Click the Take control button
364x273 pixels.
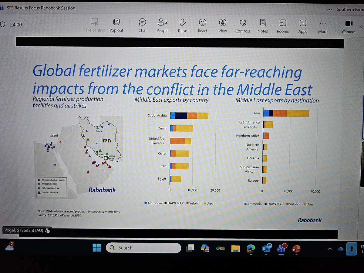94,26
